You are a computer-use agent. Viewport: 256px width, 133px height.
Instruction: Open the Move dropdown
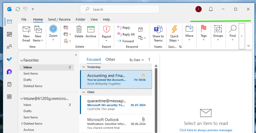coord(189,33)
